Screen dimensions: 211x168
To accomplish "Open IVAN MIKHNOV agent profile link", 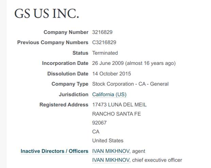I will tap(111, 151).
